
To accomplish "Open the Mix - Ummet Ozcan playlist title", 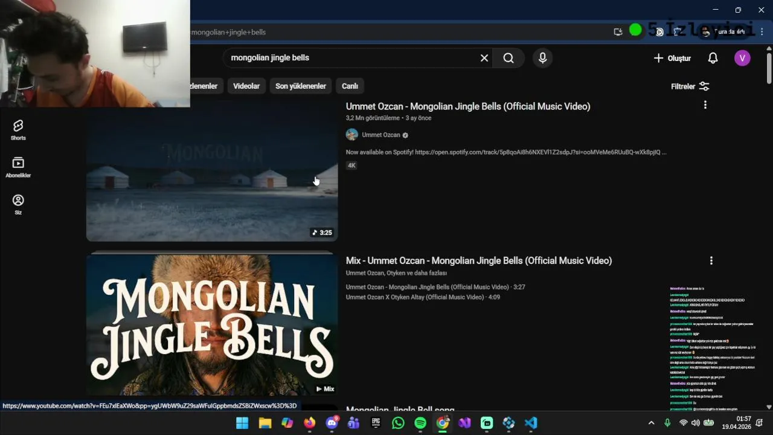I will pos(479,260).
